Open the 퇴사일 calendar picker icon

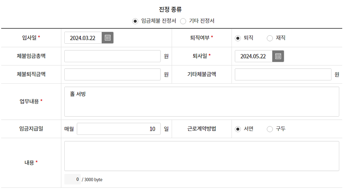(278, 56)
